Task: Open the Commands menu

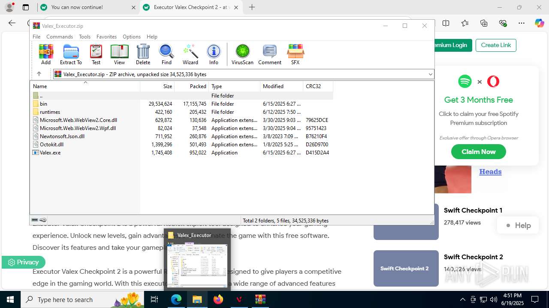Action: click(x=60, y=37)
